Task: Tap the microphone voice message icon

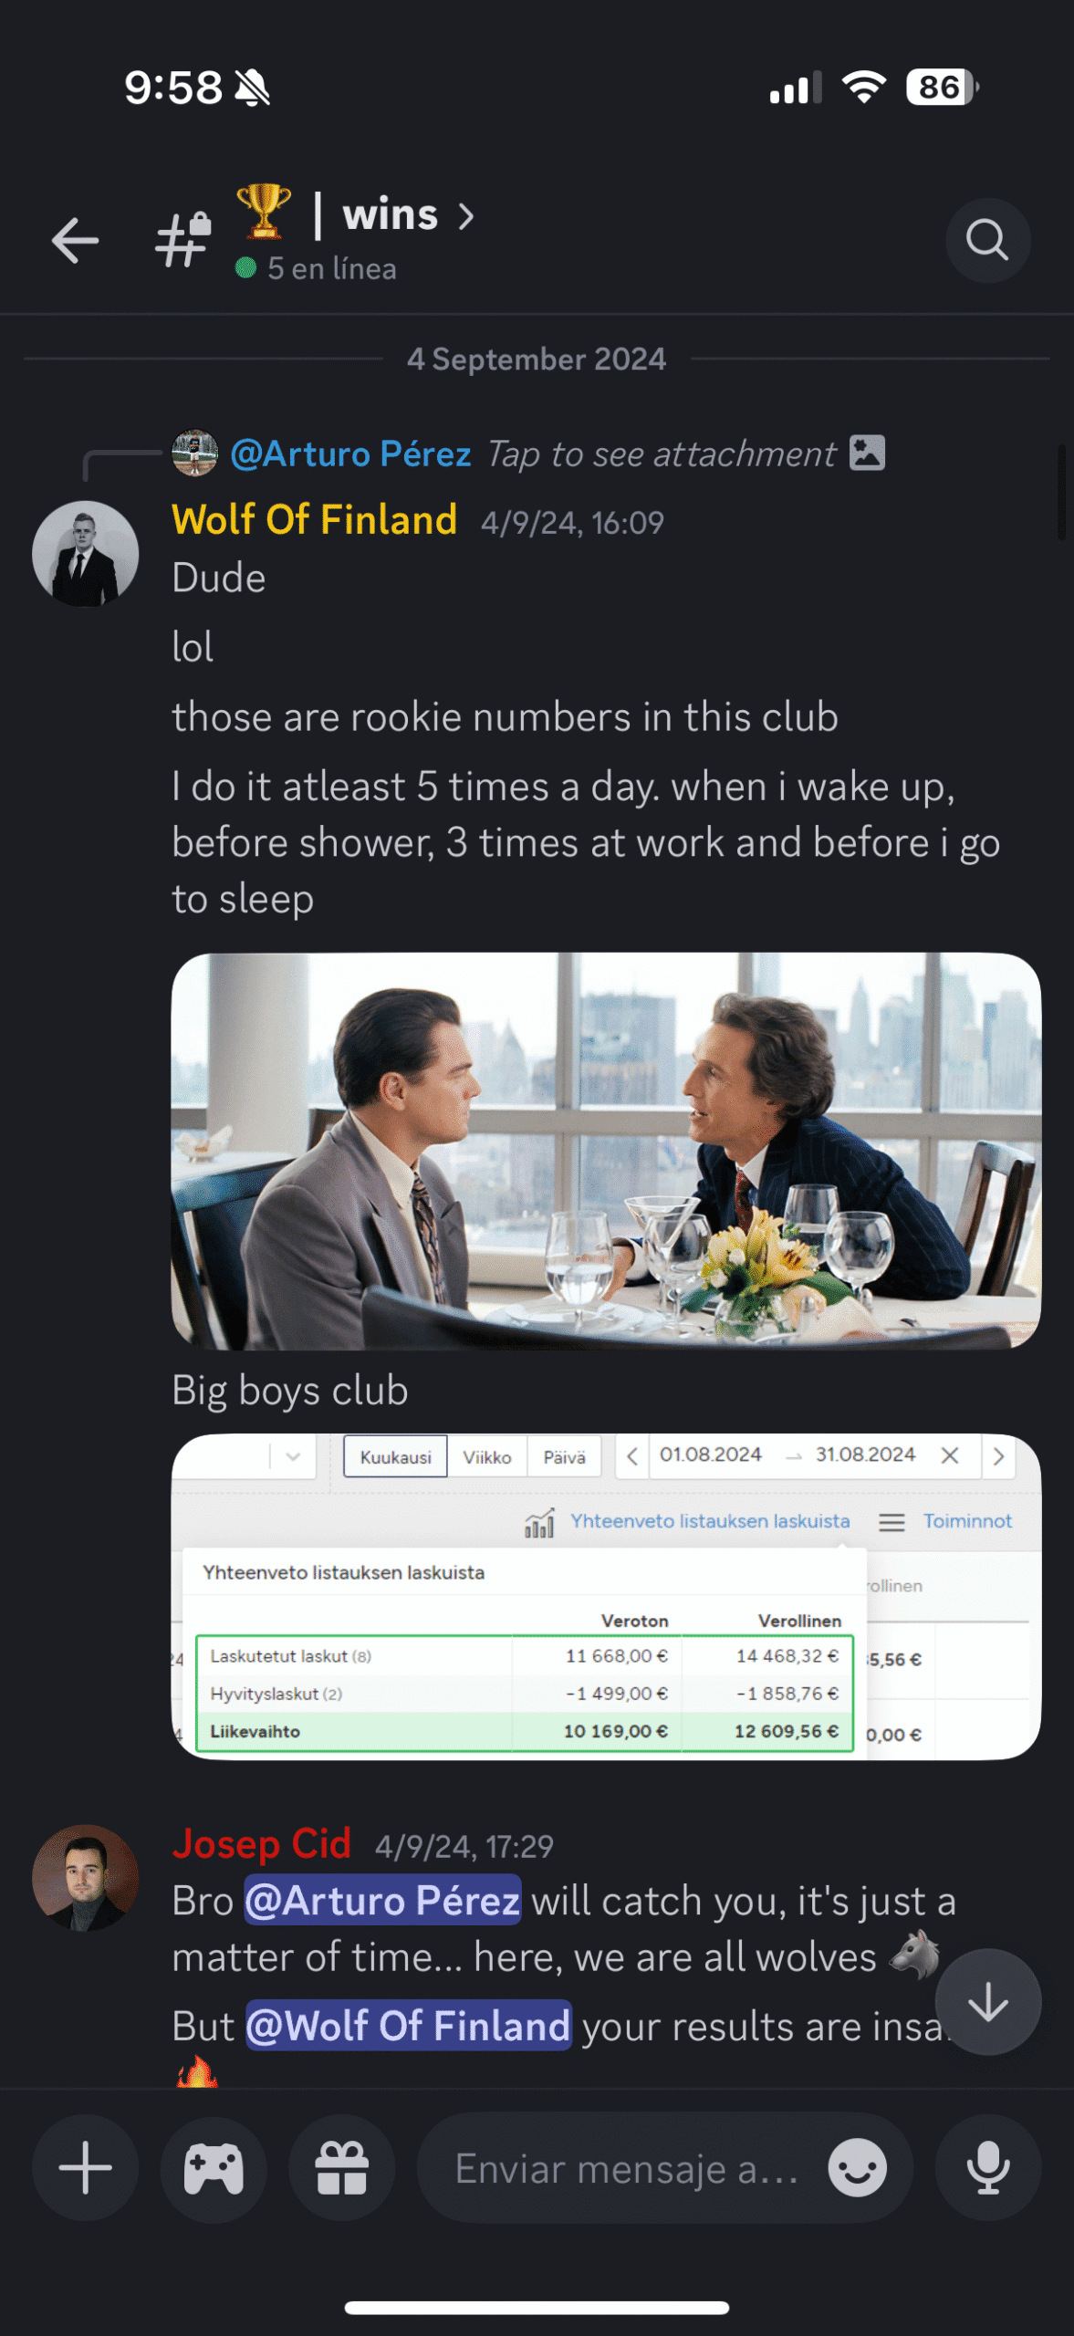Action: (x=988, y=2167)
